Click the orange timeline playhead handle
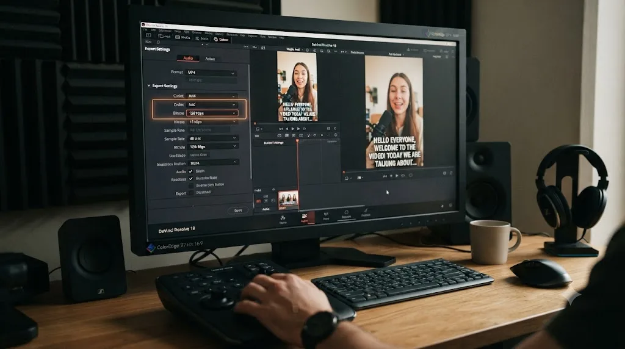Viewport: 625px width, 349px height. [297, 140]
